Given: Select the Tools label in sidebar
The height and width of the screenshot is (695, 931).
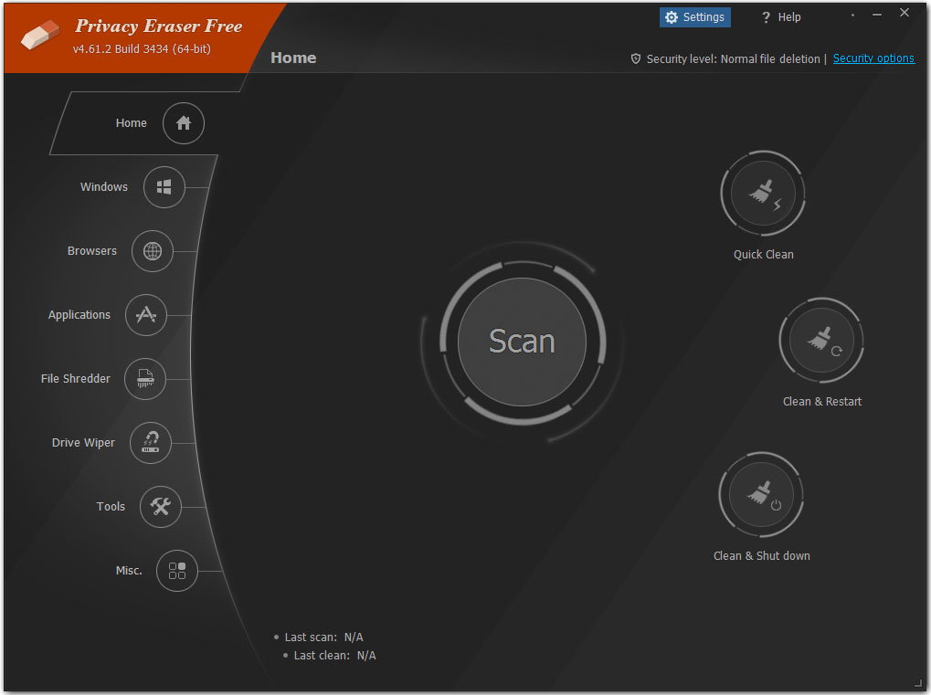Looking at the screenshot, I should click(111, 507).
